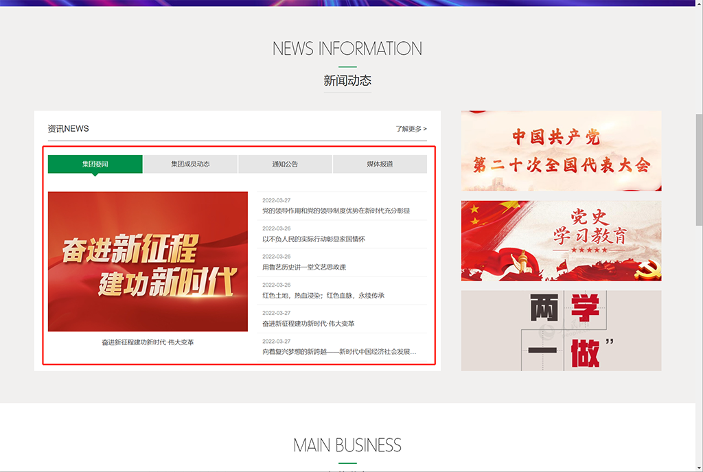703x472 pixels.
Task: Switch to the 集团要闻 tab
Action: coord(95,164)
